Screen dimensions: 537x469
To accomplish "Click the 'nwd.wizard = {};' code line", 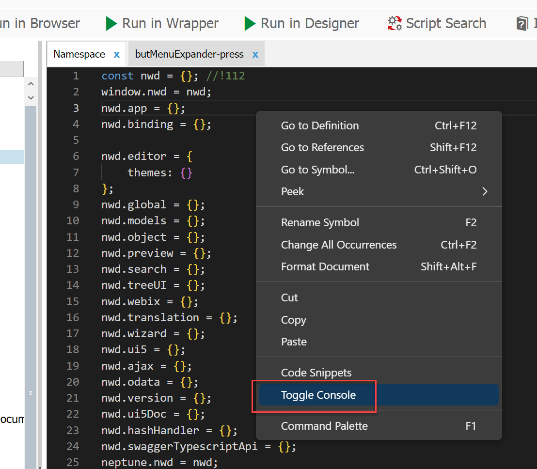I will [x=153, y=333].
